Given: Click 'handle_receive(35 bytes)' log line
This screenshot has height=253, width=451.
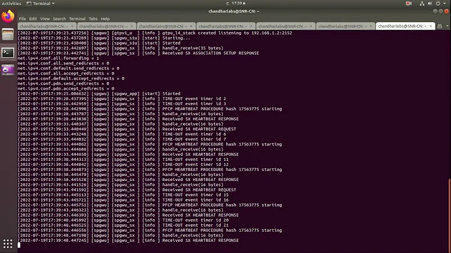Looking at the screenshot, I should tap(120, 48).
